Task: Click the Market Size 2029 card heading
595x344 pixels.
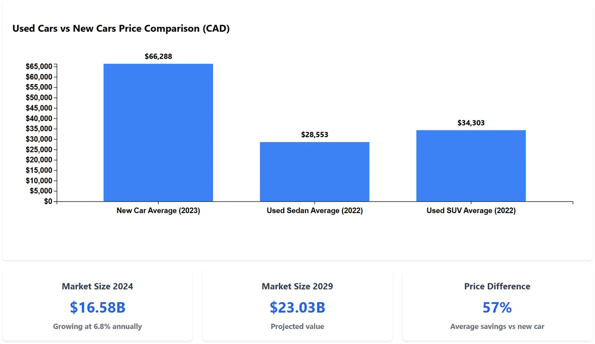Action: [x=297, y=286]
